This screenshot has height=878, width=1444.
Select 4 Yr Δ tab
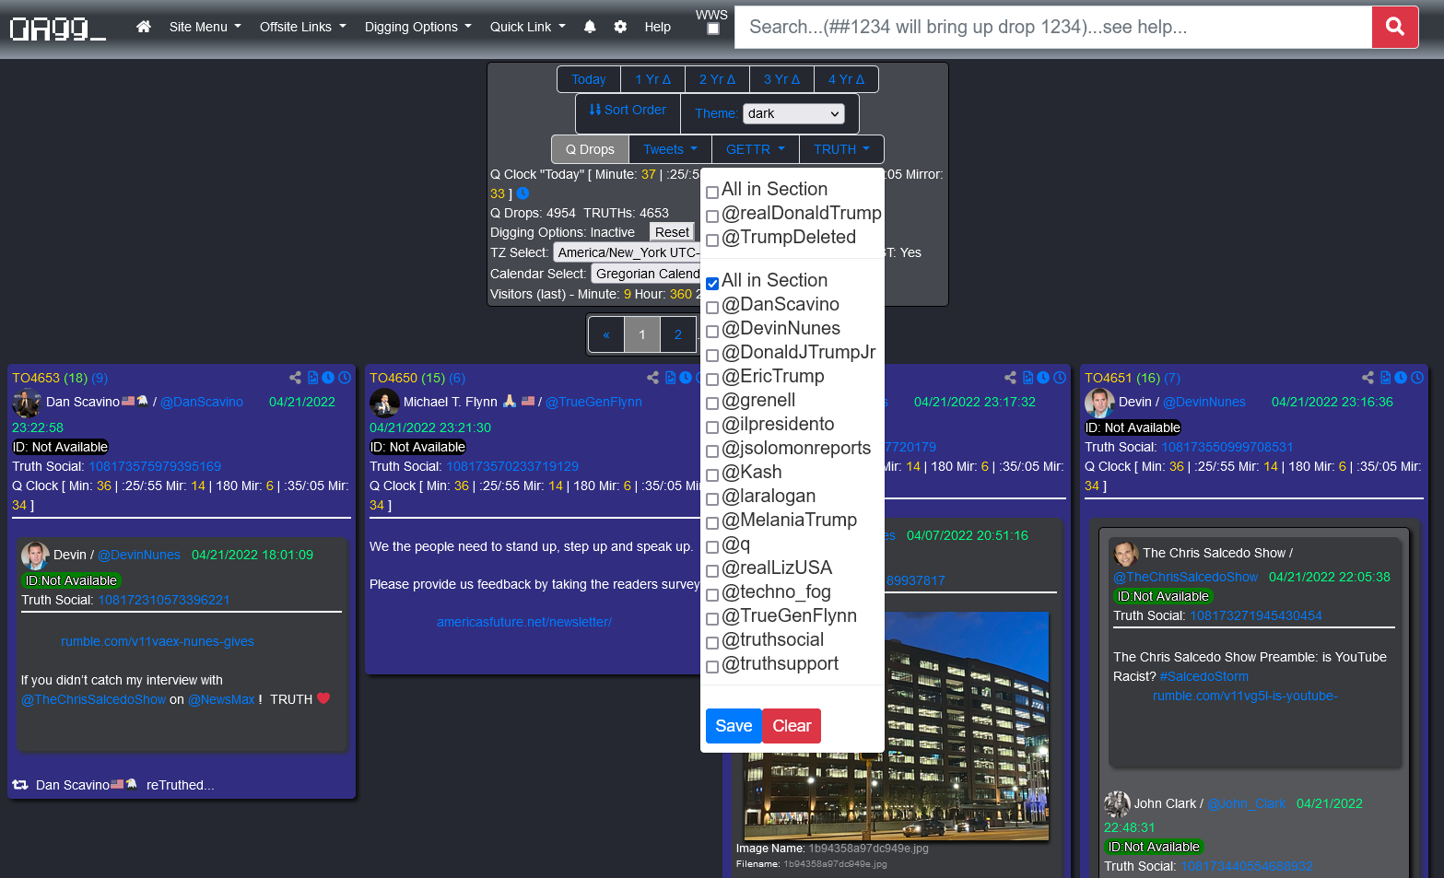point(846,79)
